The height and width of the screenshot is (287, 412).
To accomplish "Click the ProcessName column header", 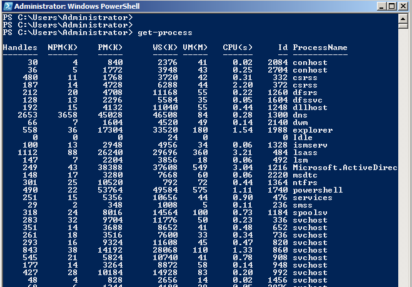I will pyautogui.click(x=320, y=48).
